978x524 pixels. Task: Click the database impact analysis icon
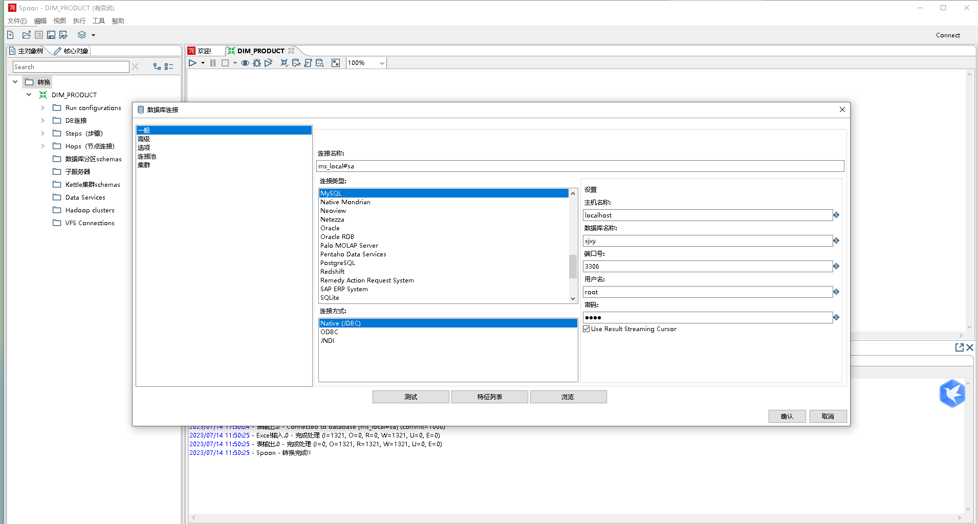click(x=296, y=63)
